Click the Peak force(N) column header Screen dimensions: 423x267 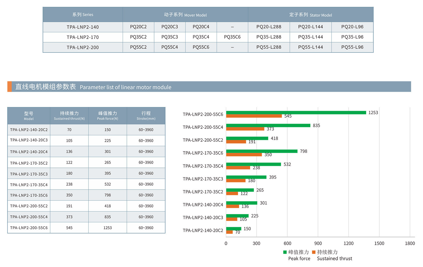pyautogui.click(x=107, y=116)
